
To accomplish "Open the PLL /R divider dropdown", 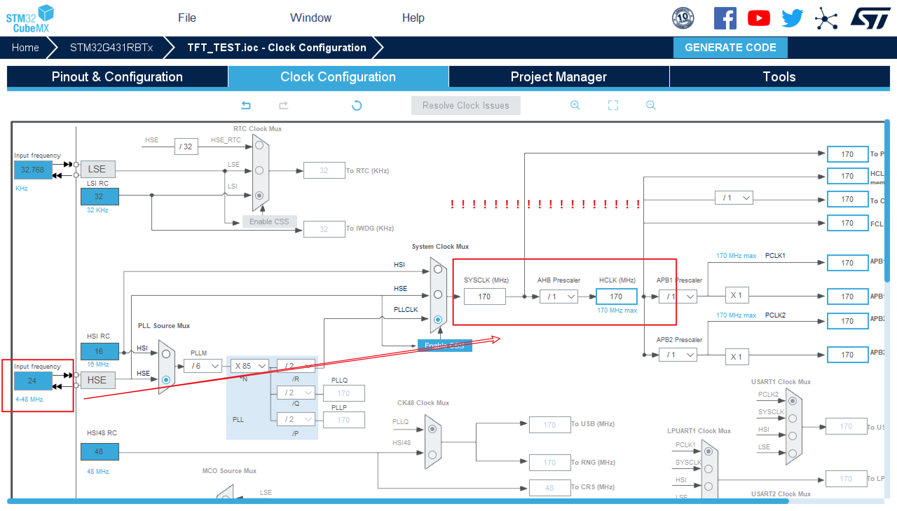I will click(x=296, y=366).
